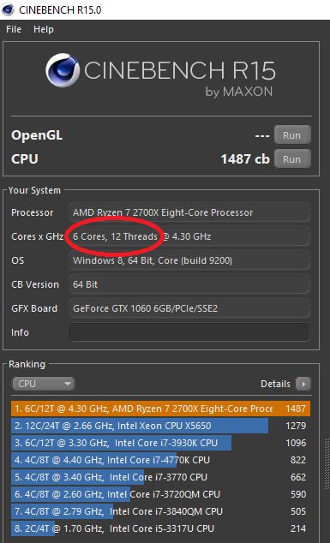The height and width of the screenshot is (543, 330).
Task: Select the Core i7-3720QM ranking row
Action: (x=160, y=494)
